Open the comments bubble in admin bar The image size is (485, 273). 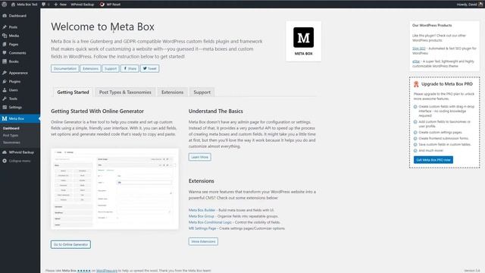click(45, 5)
